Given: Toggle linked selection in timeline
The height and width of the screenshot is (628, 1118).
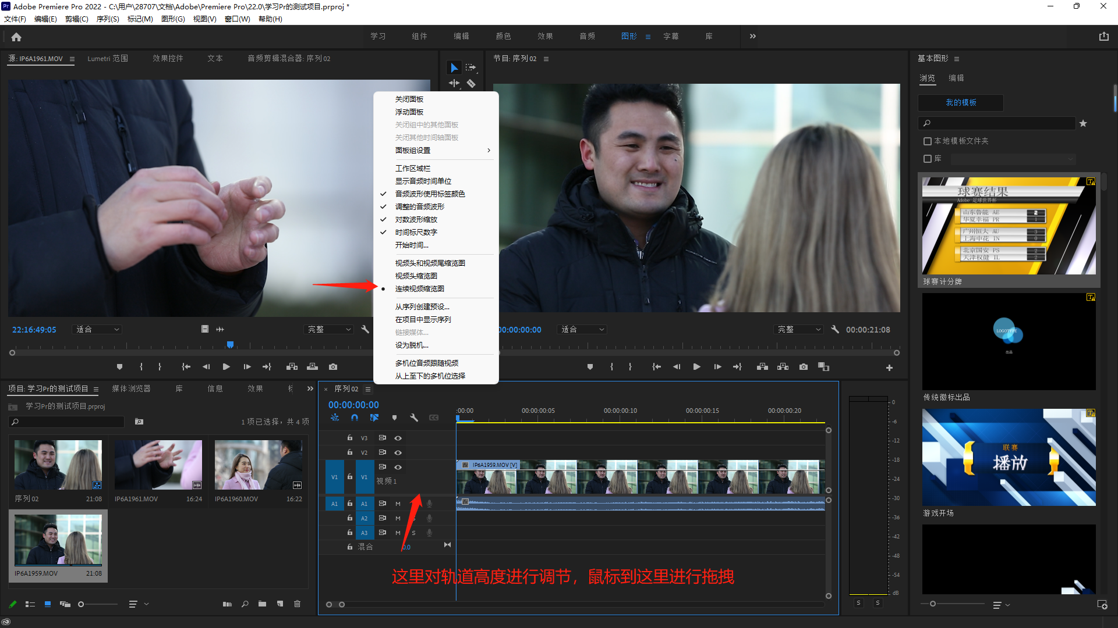Looking at the screenshot, I should click(374, 418).
